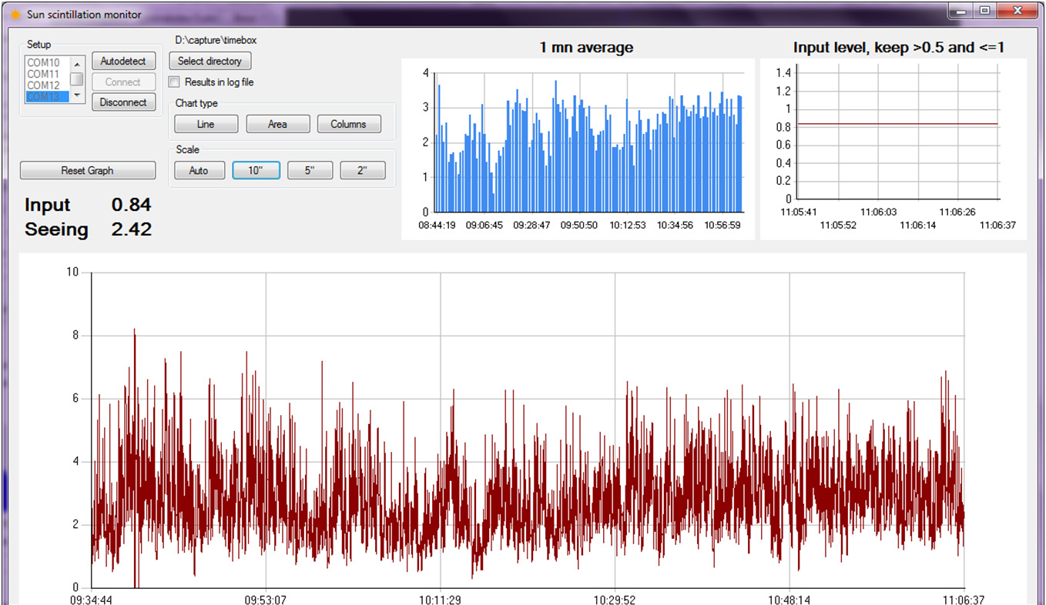The width and height of the screenshot is (1046, 605).
Task: Click 10:29:52 label on main graph
Action: tap(615, 600)
